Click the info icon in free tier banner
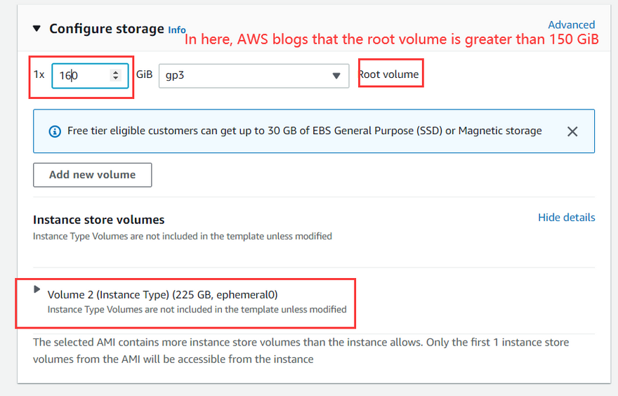 (x=55, y=131)
